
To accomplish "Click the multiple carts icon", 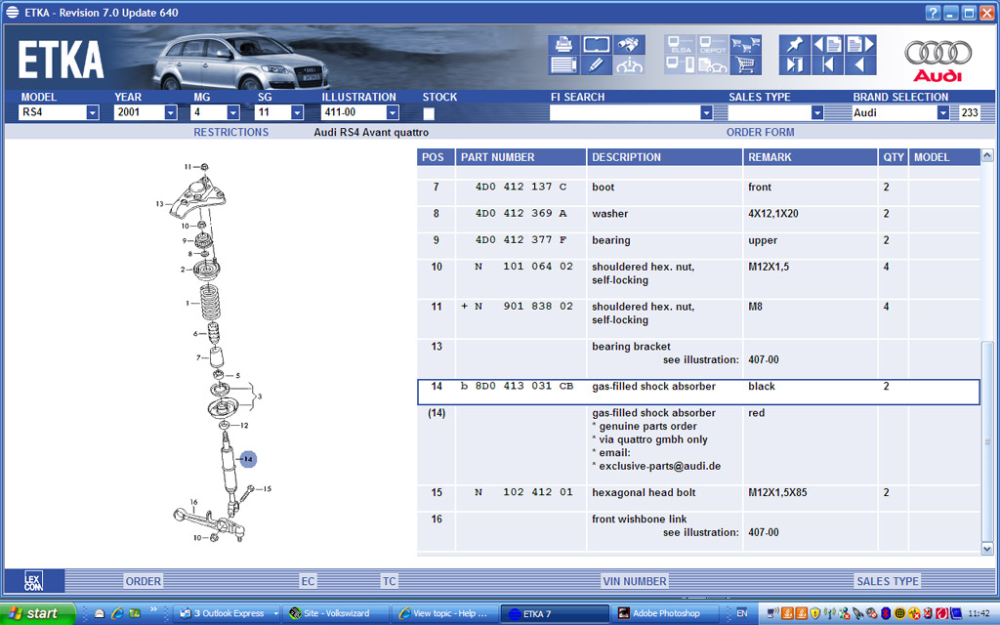I will [x=745, y=45].
